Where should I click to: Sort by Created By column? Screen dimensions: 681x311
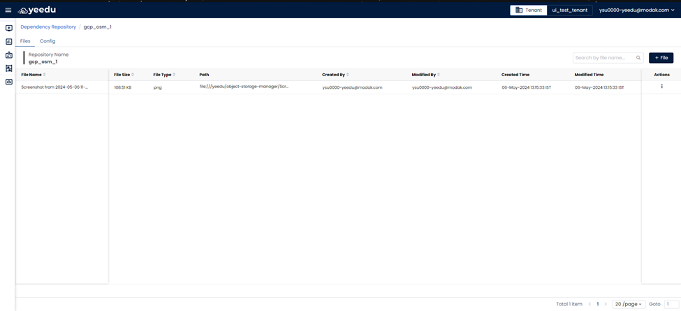347,75
